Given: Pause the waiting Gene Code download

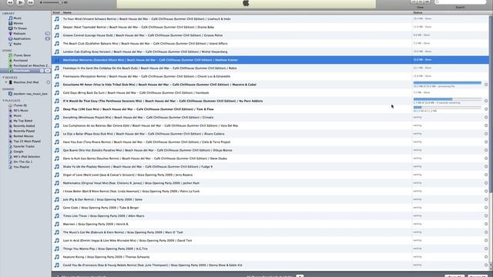Looking at the screenshot, I should coord(486,208).
